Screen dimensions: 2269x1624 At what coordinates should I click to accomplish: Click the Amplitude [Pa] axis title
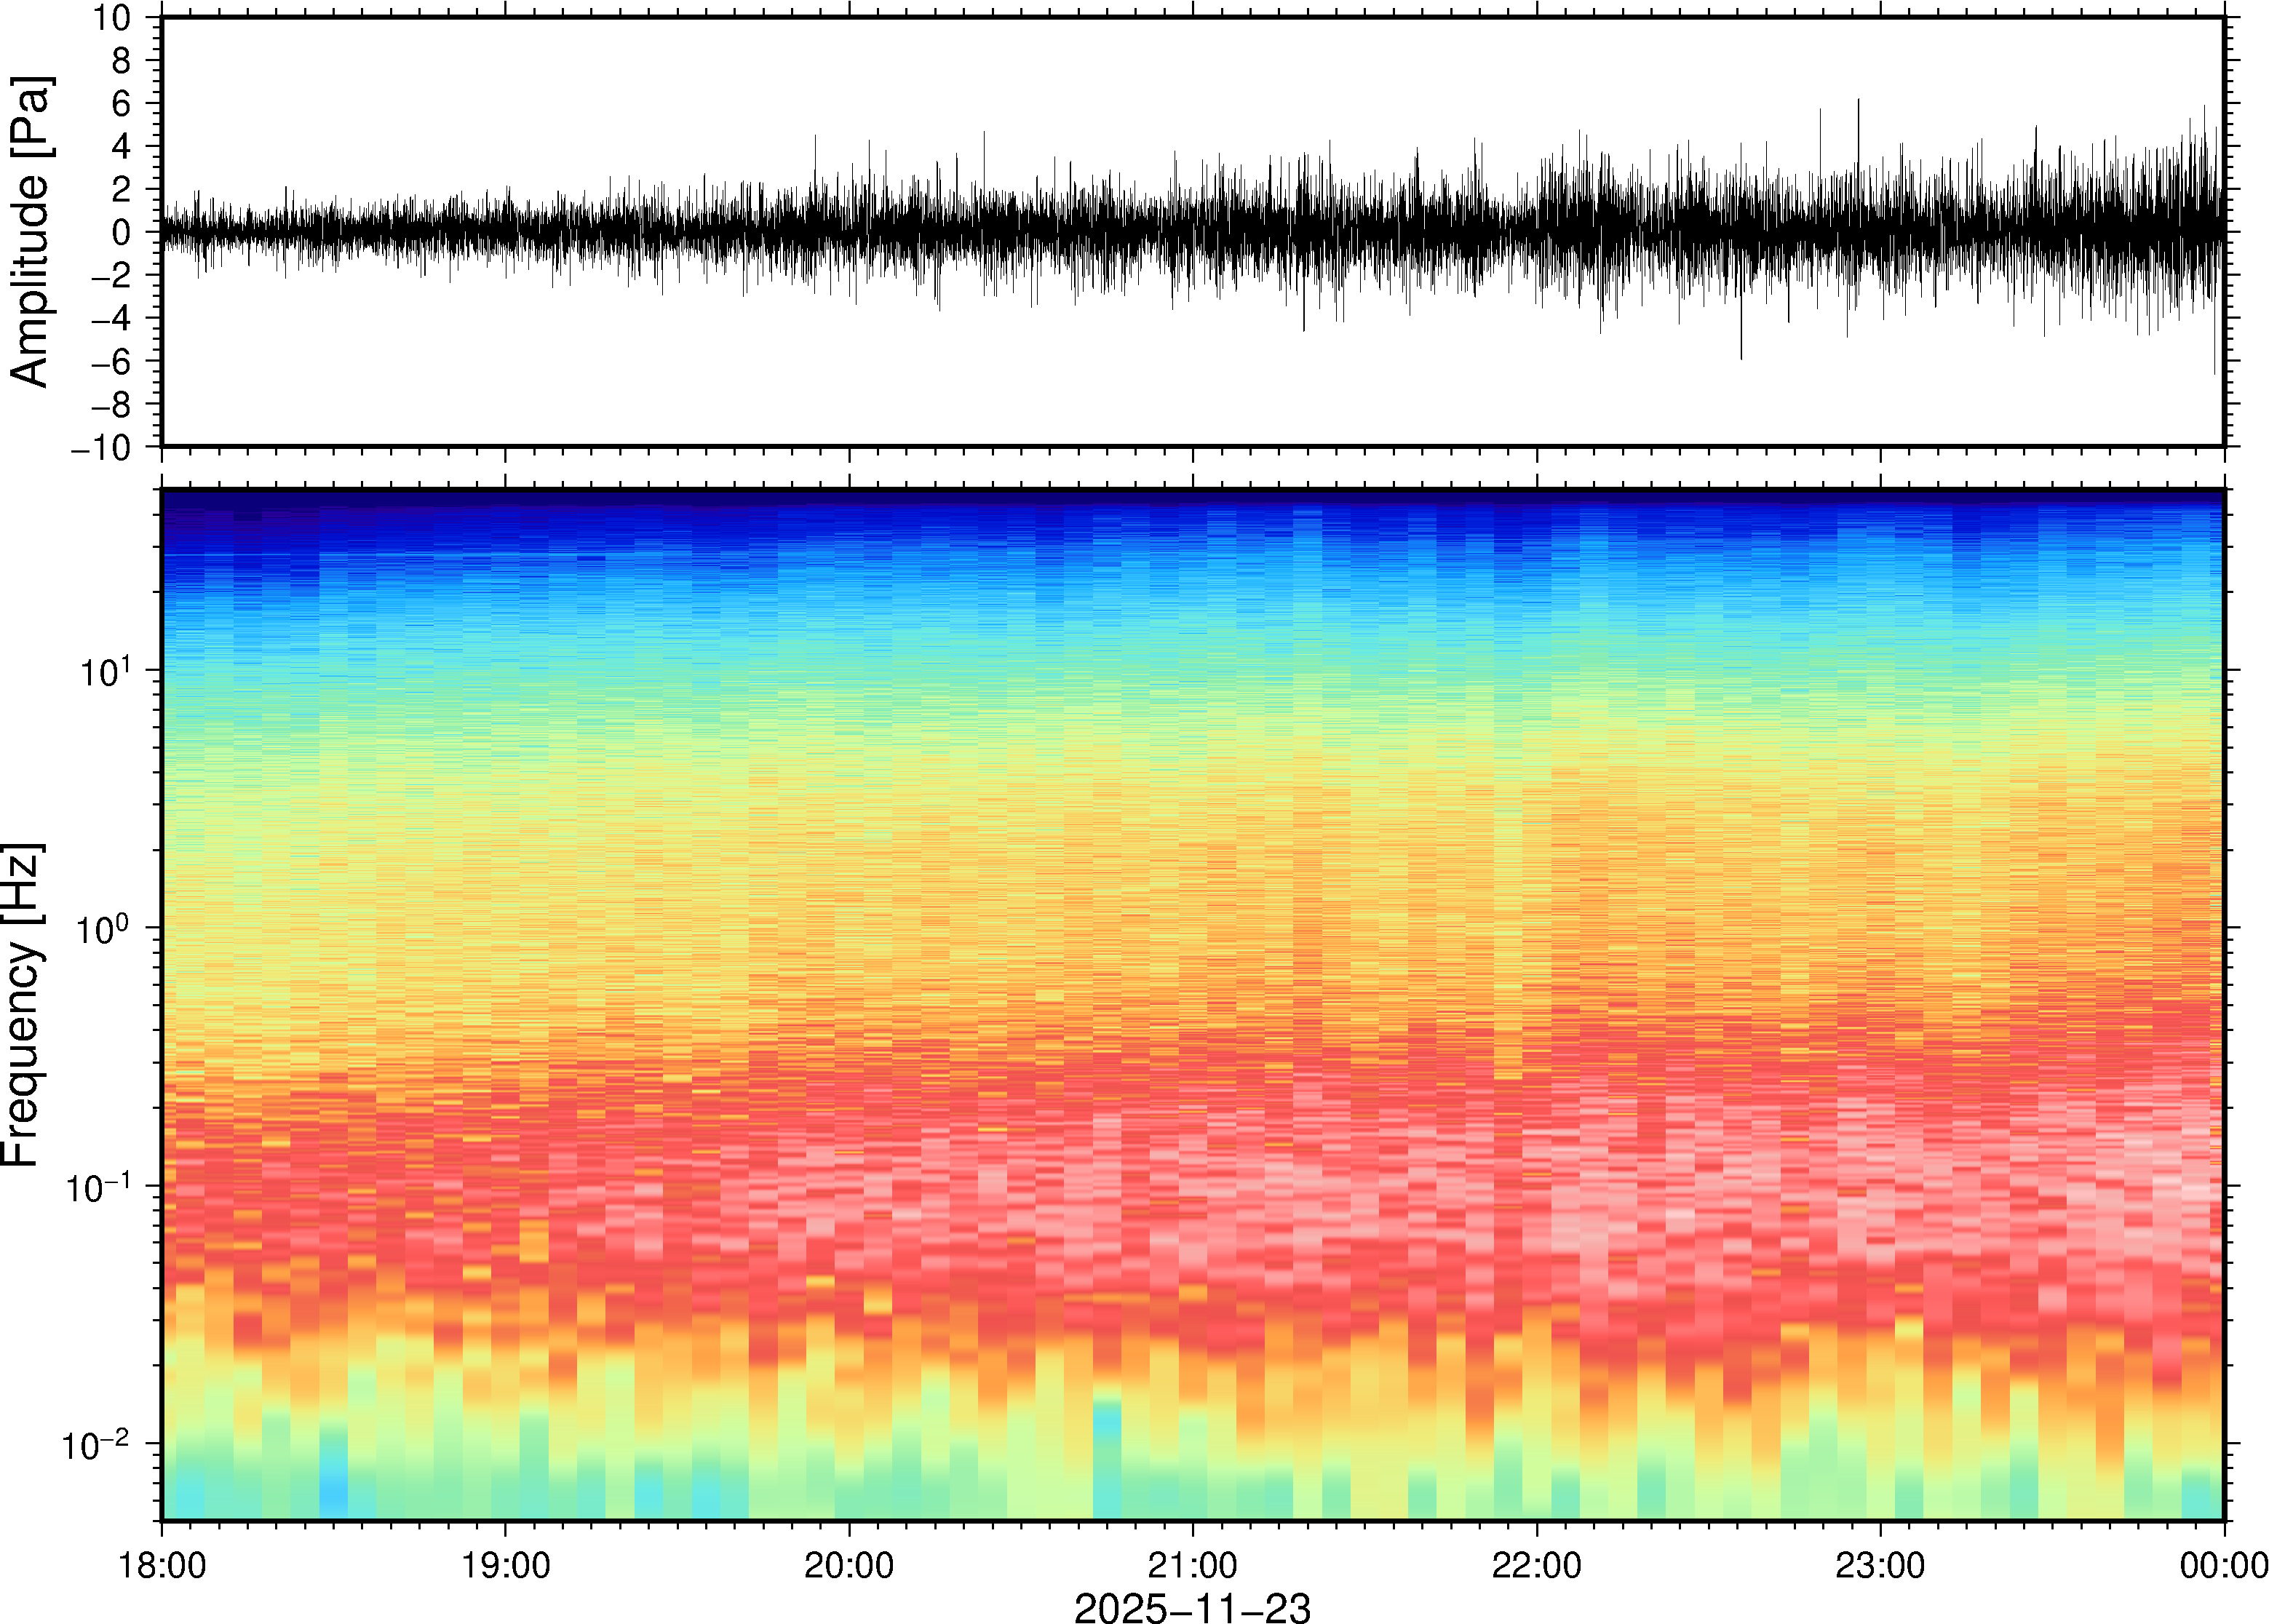coord(30,232)
